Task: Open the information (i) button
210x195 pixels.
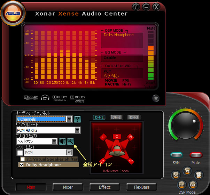Action: [136, 7]
